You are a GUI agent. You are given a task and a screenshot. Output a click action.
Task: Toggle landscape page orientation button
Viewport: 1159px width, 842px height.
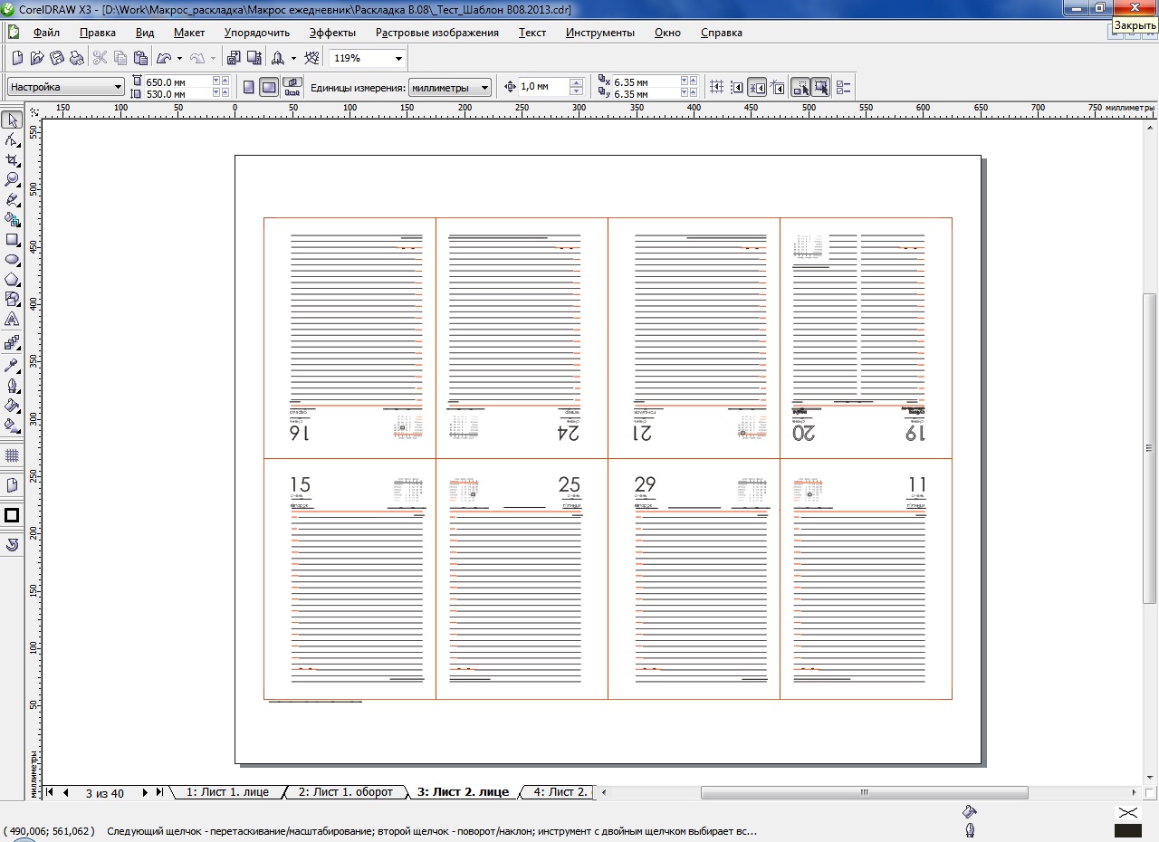269,87
